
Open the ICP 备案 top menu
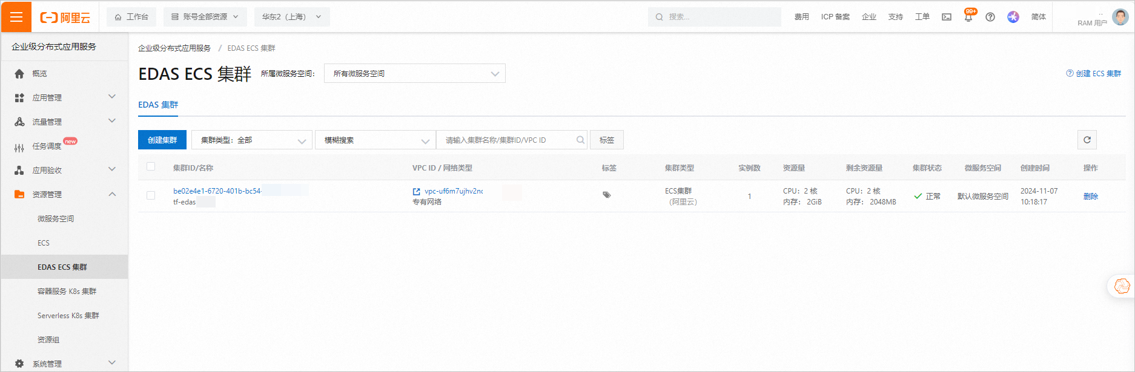835,17
